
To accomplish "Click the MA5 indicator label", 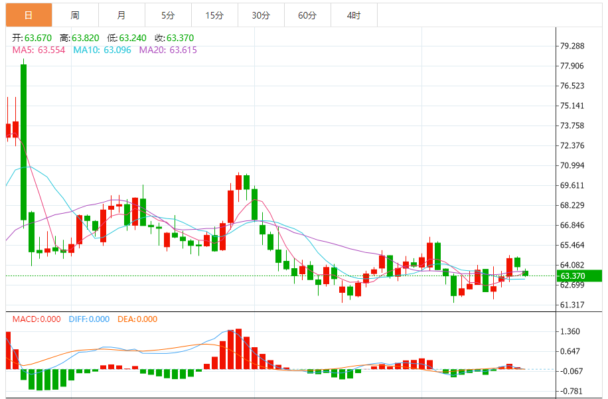I will (38, 50).
